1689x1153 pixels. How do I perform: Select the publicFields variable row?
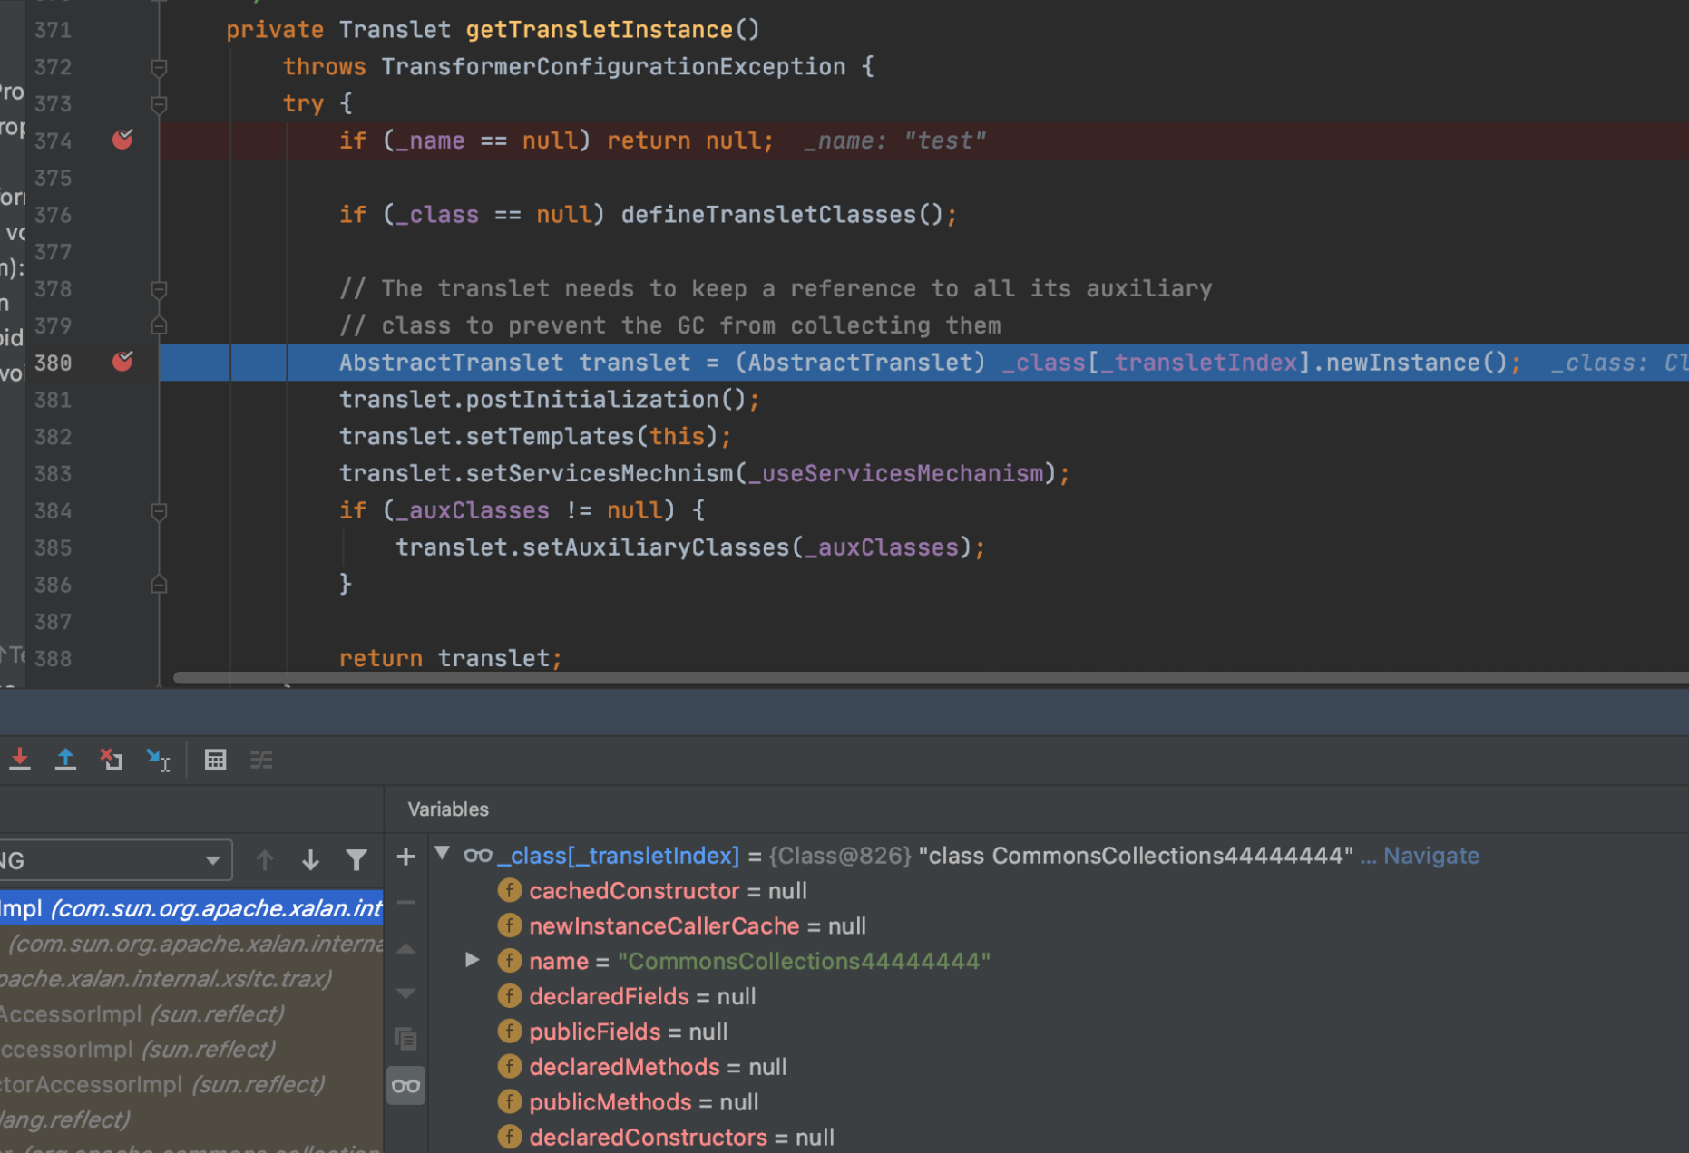[1058, 1032]
